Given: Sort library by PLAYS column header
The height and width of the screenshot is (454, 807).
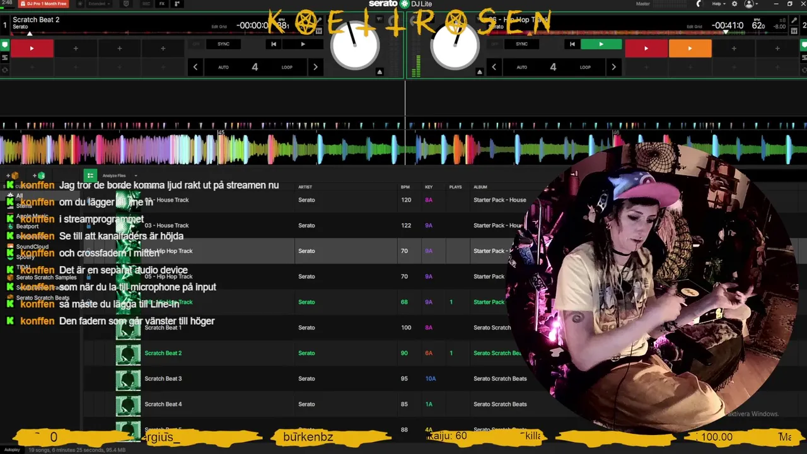Looking at the screenshot, I should pyautogui.click(x=455, y=187).
